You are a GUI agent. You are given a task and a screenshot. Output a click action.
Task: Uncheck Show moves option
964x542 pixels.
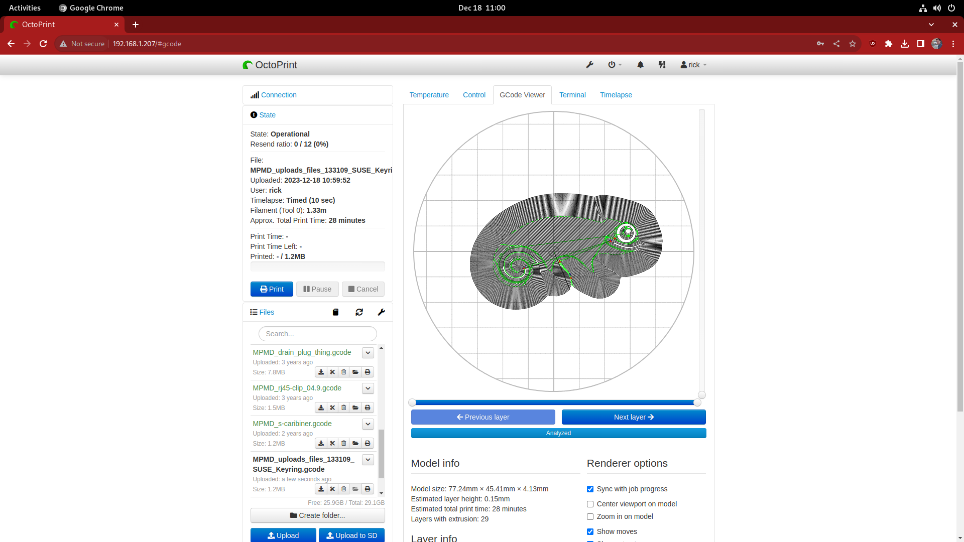[x=590, y=531]
